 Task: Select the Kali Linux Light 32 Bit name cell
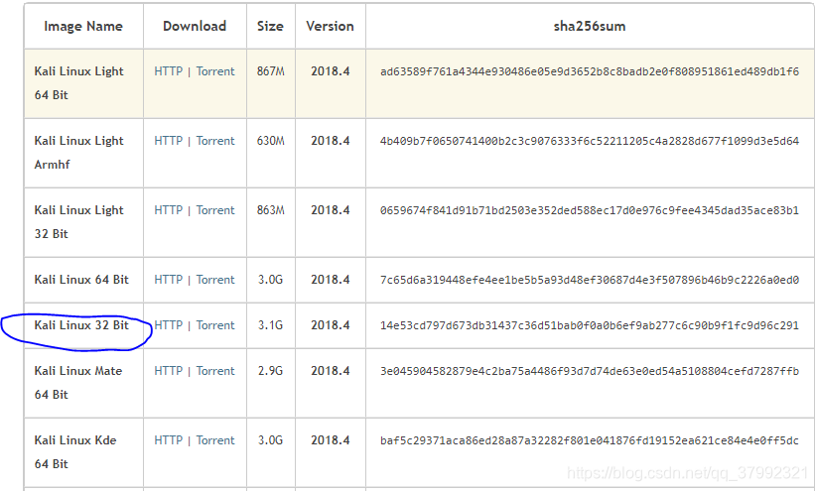pos(83,222)
